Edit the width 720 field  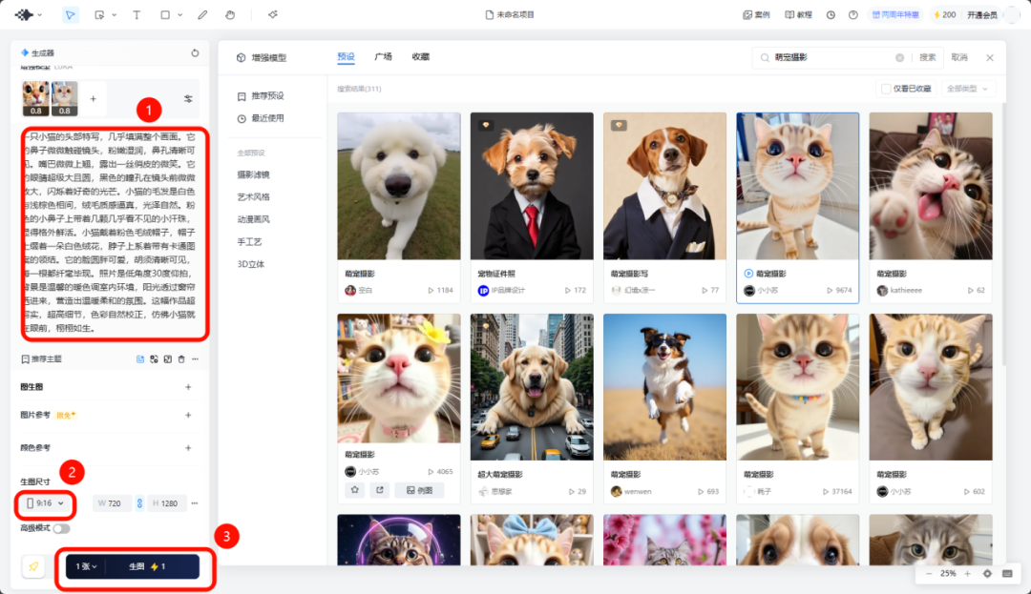click(113, 503)
